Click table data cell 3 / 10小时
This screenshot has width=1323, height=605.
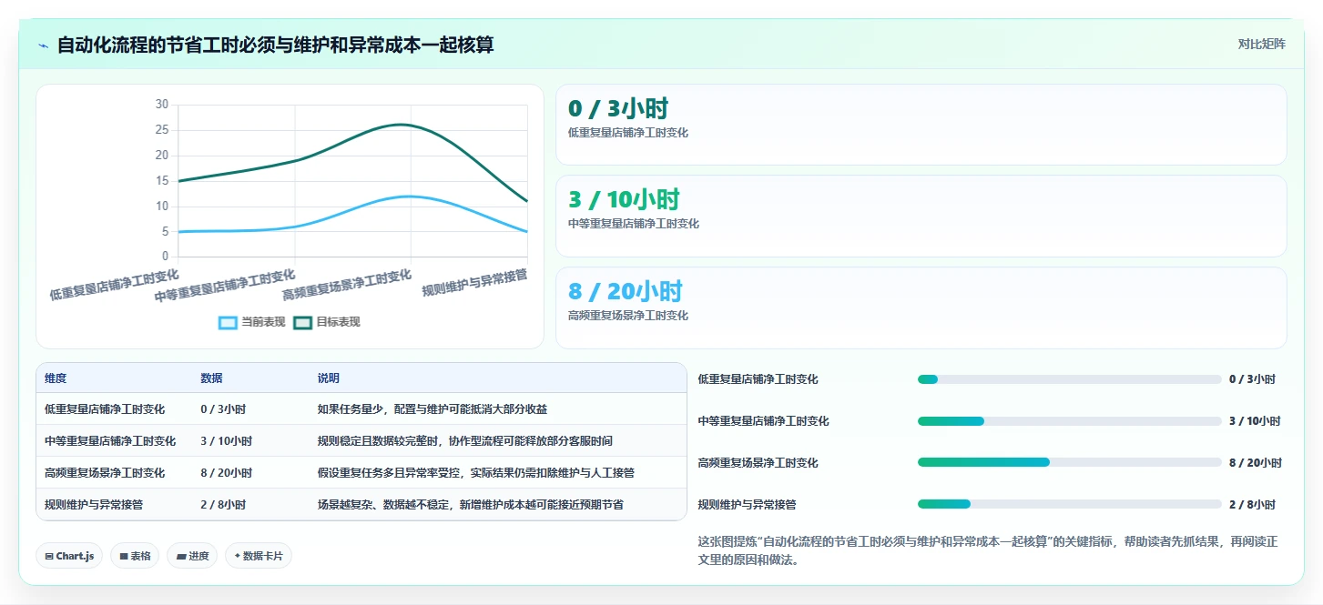226,441
